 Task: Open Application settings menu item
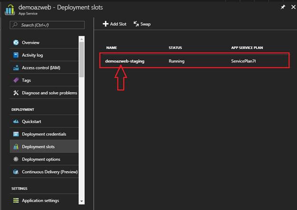pyautogui.click(x=40, y=201)
